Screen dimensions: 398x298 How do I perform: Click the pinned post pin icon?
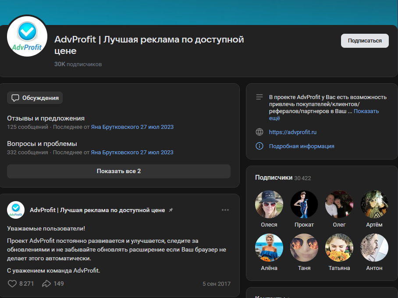pyautogui.click(x=171, y=210)
